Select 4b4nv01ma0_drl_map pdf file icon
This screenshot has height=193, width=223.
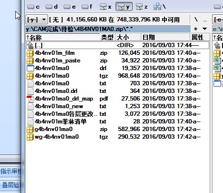tap(30, 99)
